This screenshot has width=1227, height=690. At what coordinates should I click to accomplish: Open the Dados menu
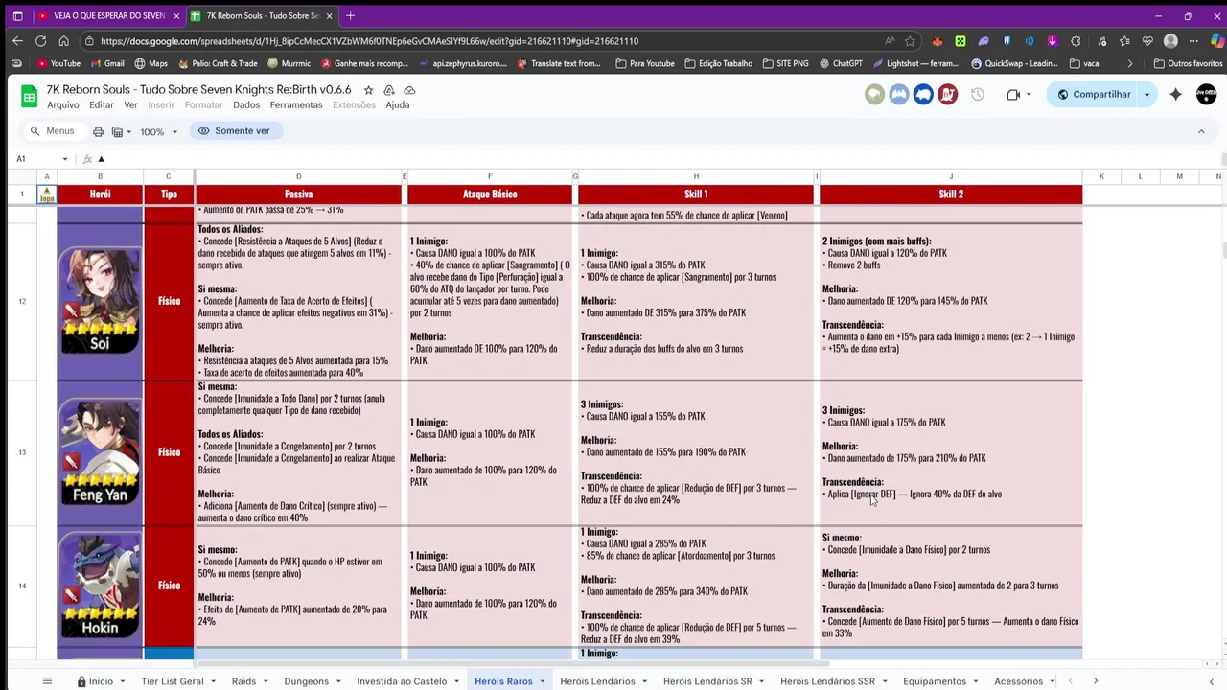(x=246, y=105)
